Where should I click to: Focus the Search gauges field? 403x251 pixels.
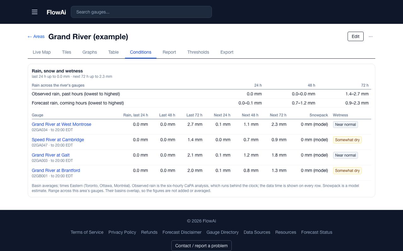(141, 12)
